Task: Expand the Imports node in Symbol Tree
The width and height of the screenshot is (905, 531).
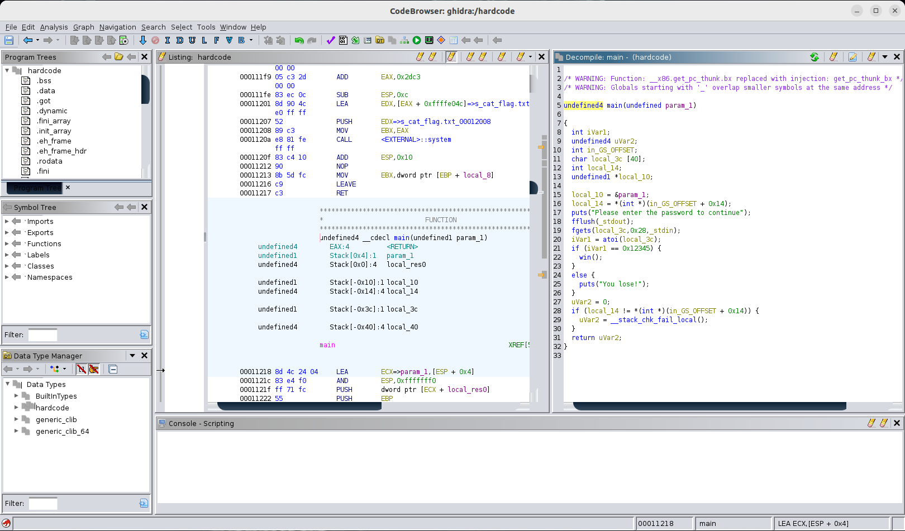Action: [7, 222]
